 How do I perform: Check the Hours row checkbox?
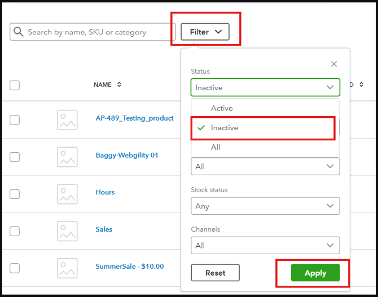(15, 194)
